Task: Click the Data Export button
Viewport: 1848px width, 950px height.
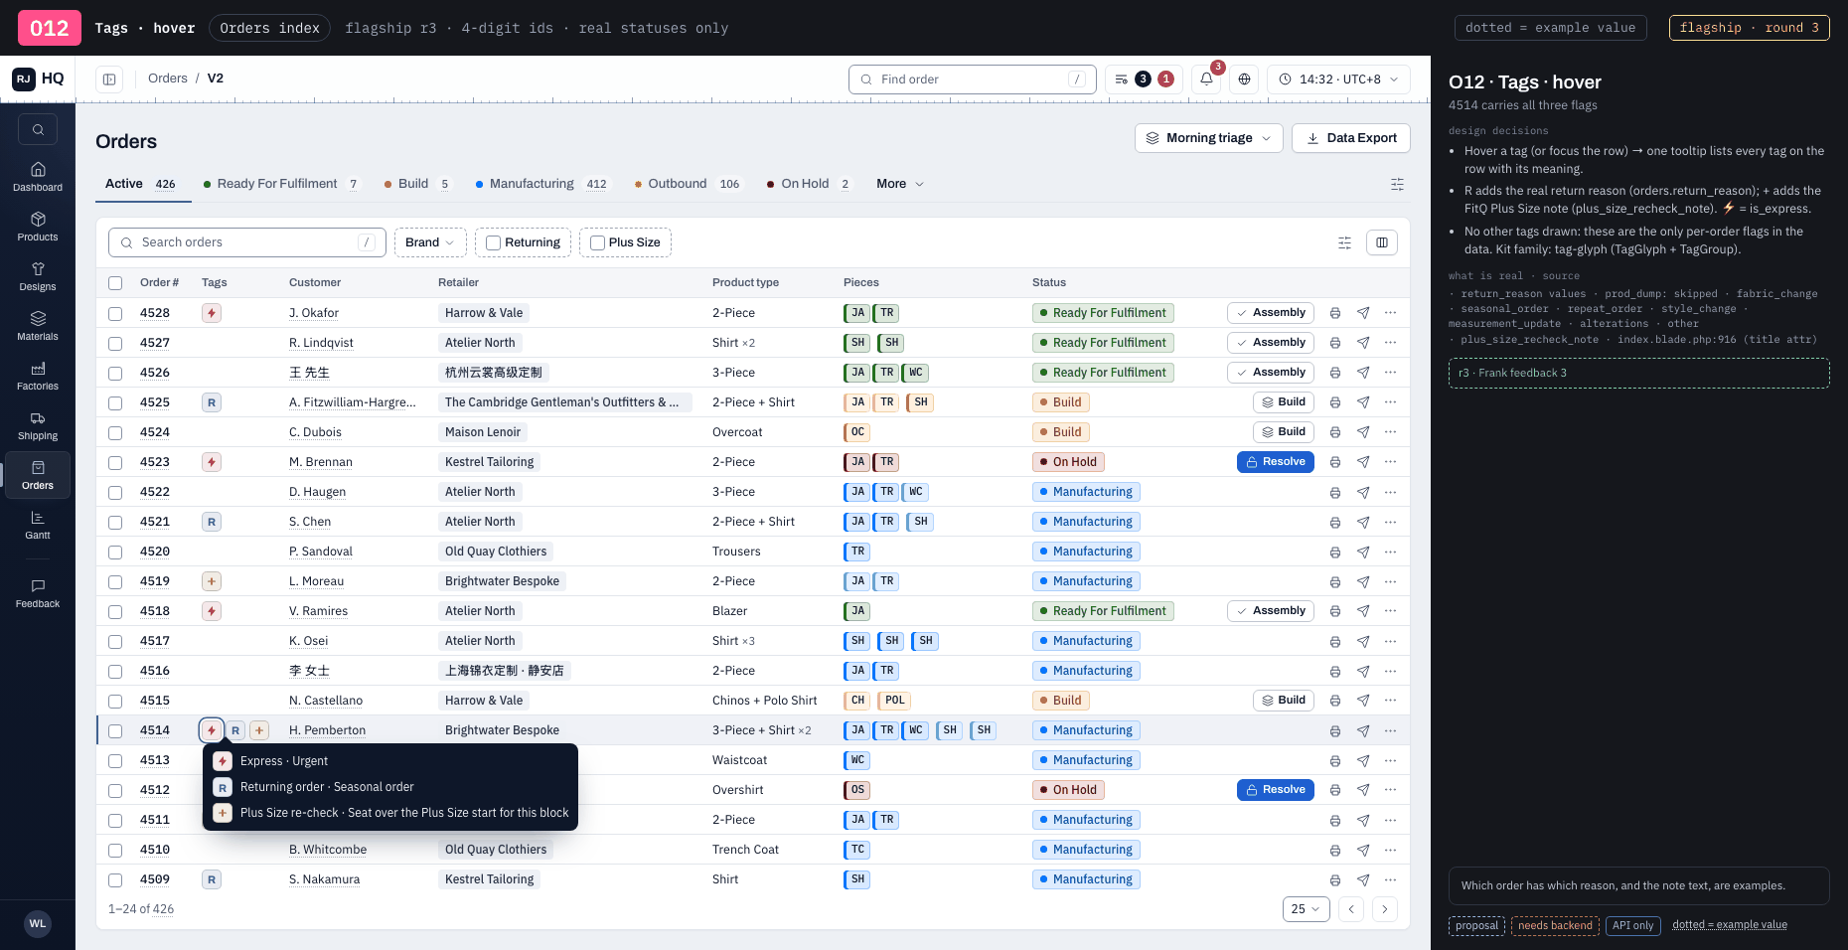Action: (x=1351, y=138)
